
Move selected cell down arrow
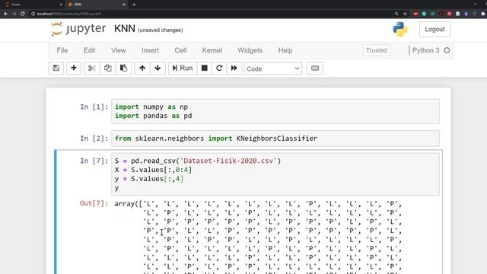pyautogui.click(x=158, y=68)
